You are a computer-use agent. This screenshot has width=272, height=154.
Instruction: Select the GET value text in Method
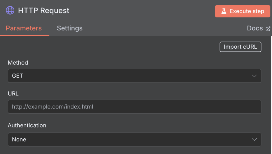coord(17,76)
